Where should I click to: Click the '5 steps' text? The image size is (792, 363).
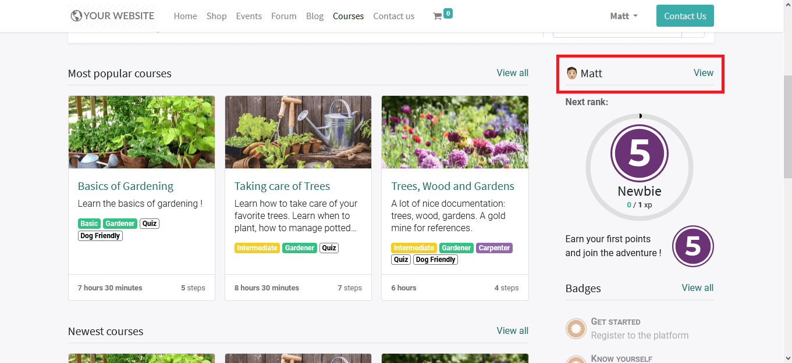pos(193,287)
